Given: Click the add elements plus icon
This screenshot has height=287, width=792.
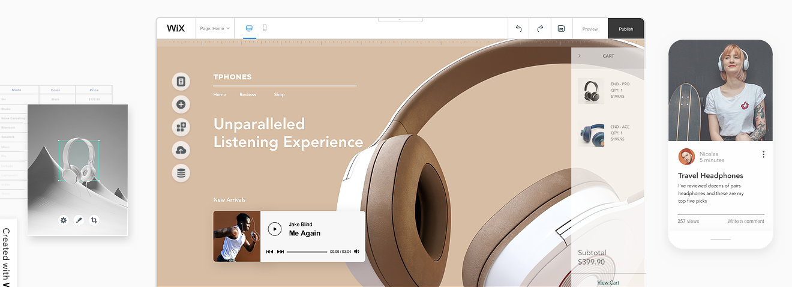Looking at the screenshot, I should point(181,104).
